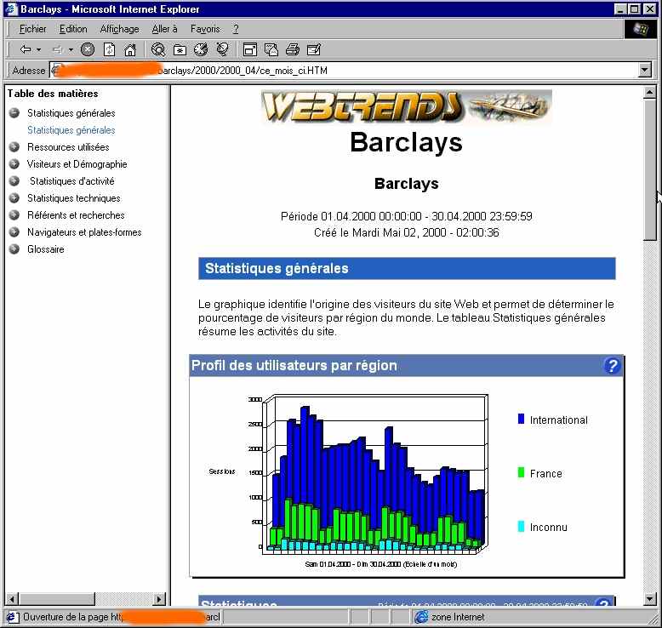Expand the Statistiques techniques section bullet
The image size is (662, 628).
click(14, 197)
